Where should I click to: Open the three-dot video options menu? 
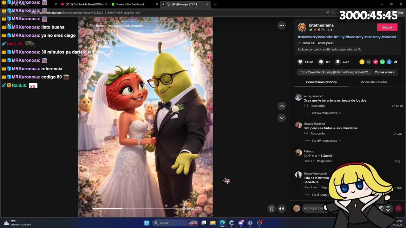(x=281, y=25)
